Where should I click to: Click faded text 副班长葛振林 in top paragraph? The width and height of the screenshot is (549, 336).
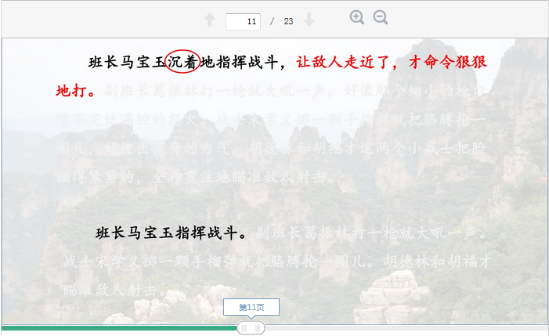coord(151,91)
